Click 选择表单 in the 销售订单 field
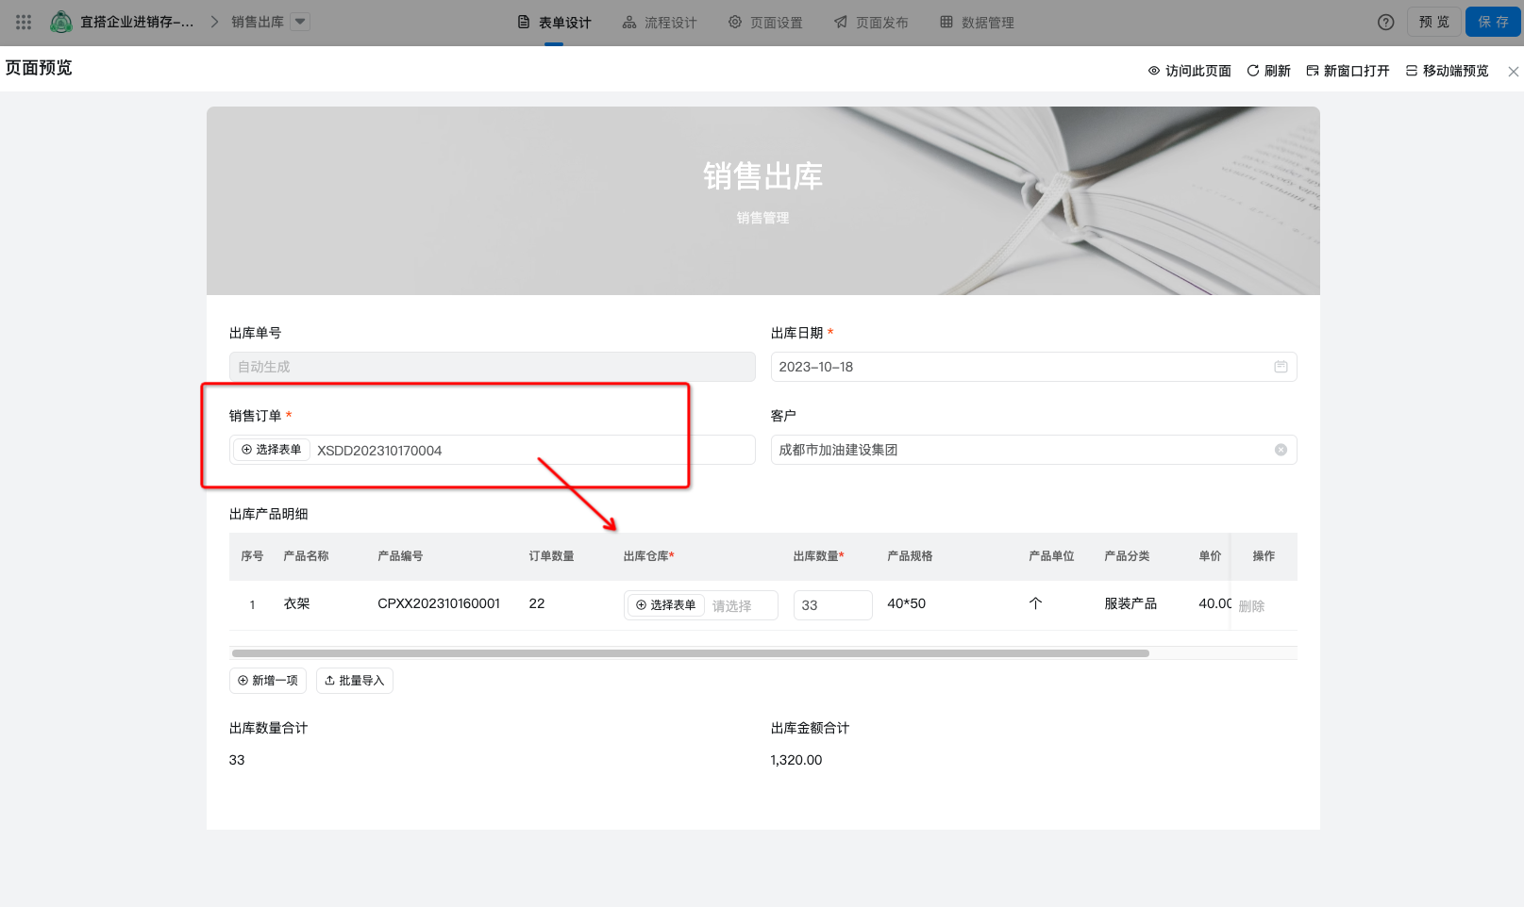1524x907 pixels. tap(271, 450)
